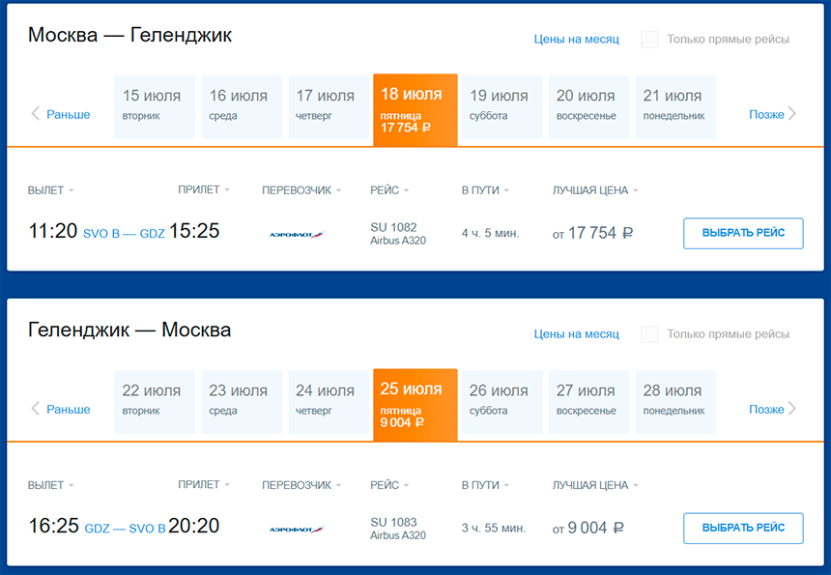Click the SVO B — GDZ route link
This screenshot has width=831, height=575.
[x=124, y=234]
